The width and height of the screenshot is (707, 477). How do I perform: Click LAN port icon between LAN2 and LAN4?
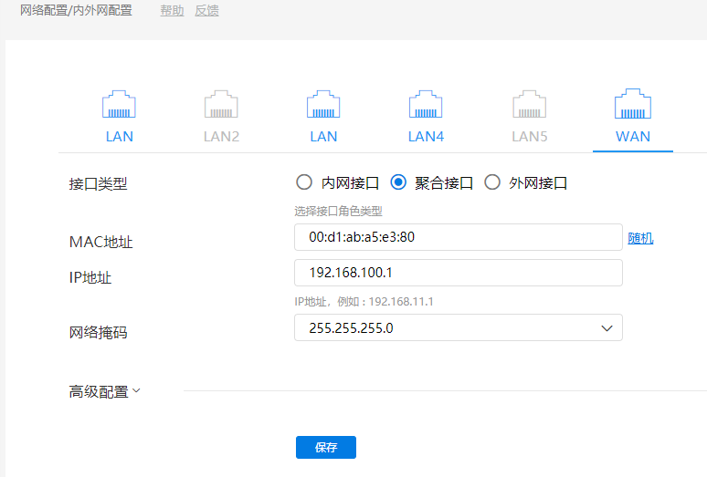point(323,105)
